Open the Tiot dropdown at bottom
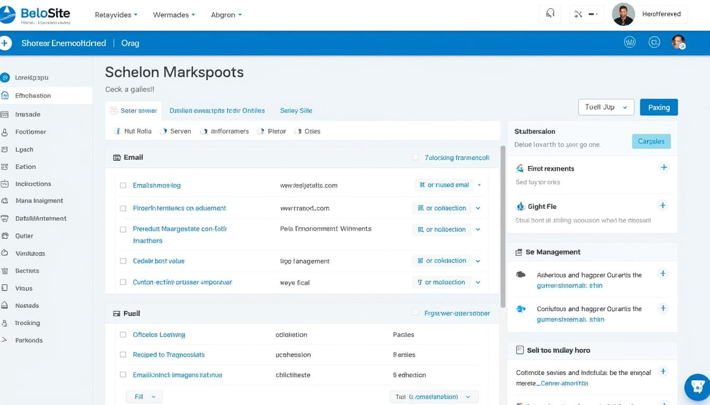 click(434, 397)
